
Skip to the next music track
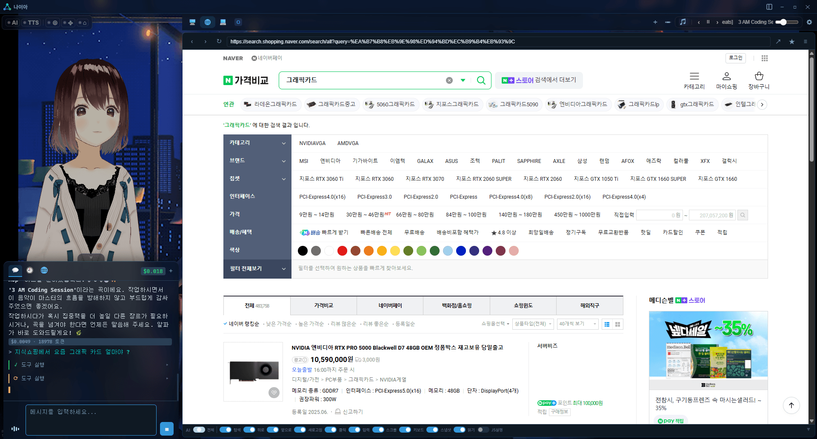[x=717, y=22]
